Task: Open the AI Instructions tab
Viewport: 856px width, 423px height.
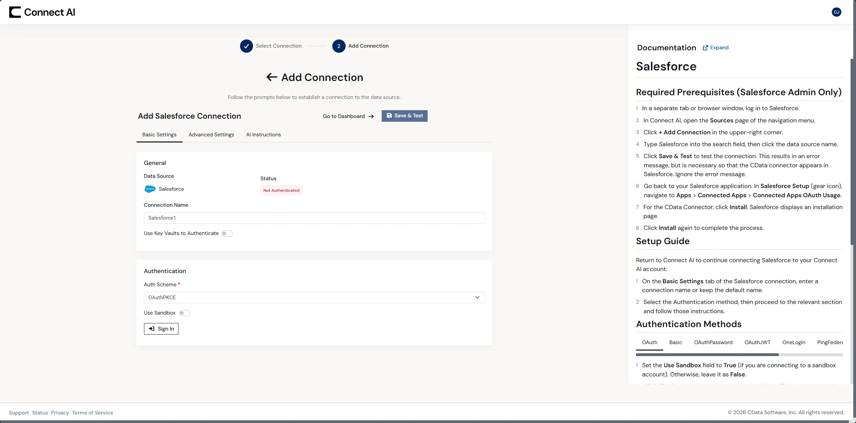Action: click(264, 135)
